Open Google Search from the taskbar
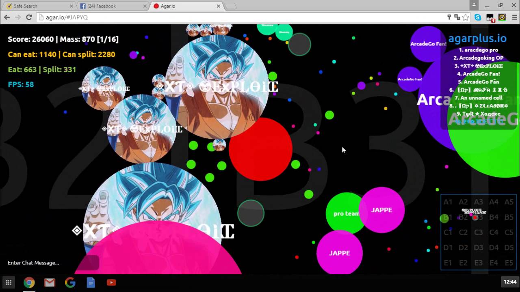520x292 pixels. click(70, 282)
